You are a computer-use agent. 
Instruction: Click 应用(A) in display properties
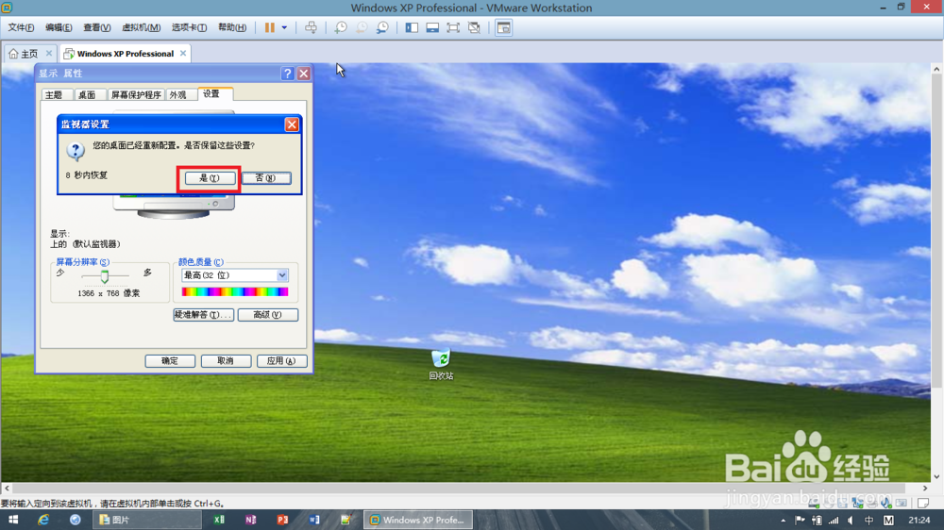coord(281,361)
